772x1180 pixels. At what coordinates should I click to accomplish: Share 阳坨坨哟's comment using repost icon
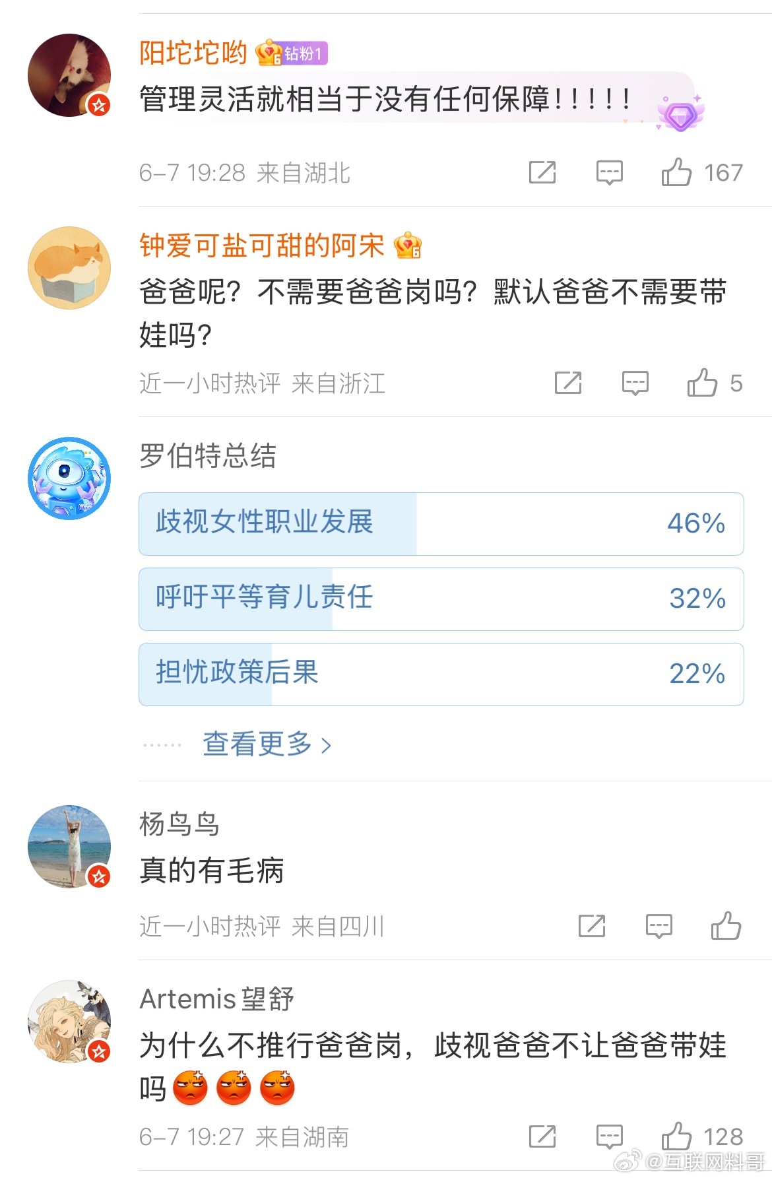(x=542, y=172)
